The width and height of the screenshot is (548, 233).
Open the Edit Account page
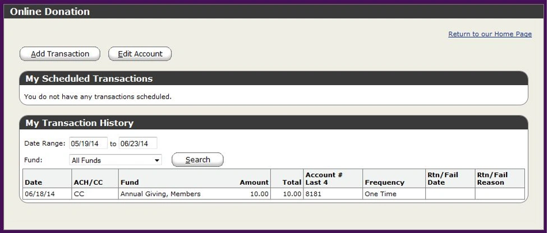click(140, 54)
